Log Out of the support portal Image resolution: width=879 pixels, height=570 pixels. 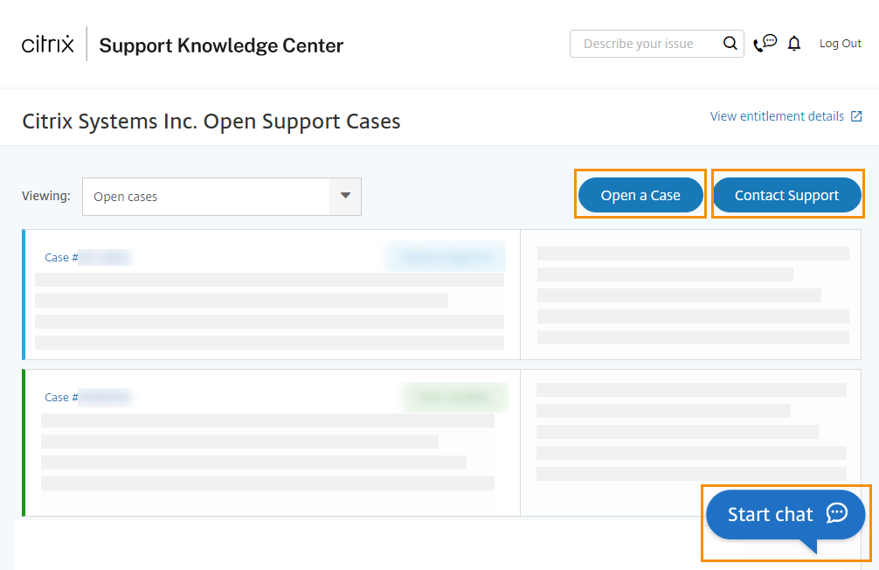tap(840, 43)
